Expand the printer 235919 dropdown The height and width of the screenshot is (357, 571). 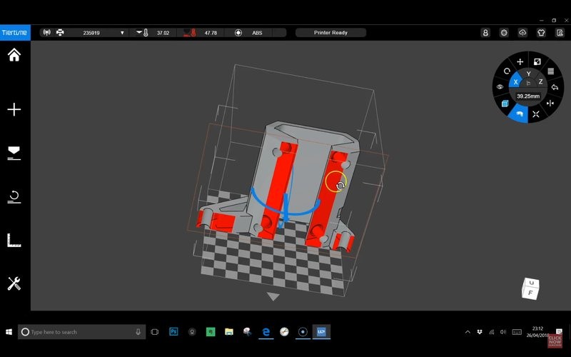[x=122, y=33]
